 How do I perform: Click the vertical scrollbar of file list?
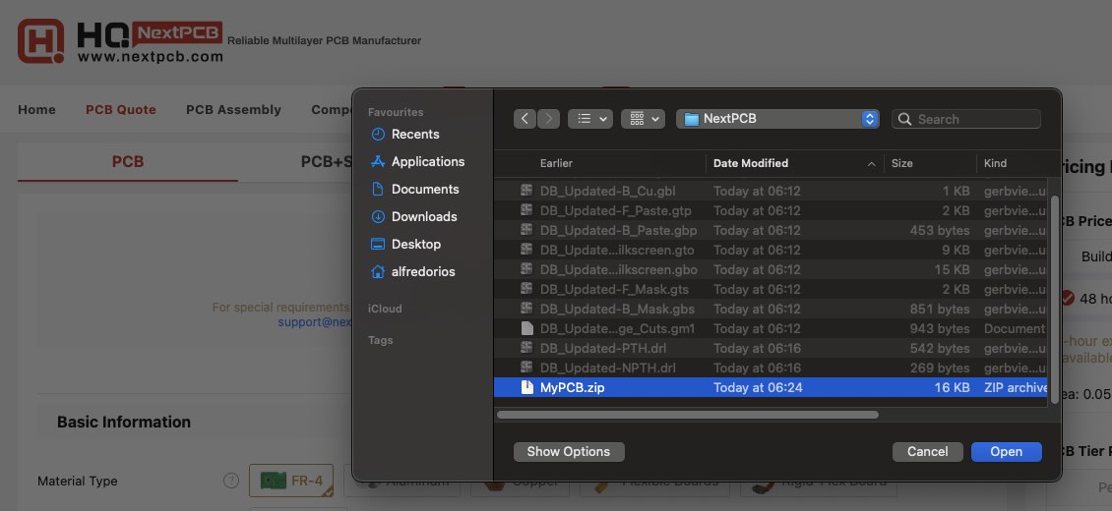1054,300
